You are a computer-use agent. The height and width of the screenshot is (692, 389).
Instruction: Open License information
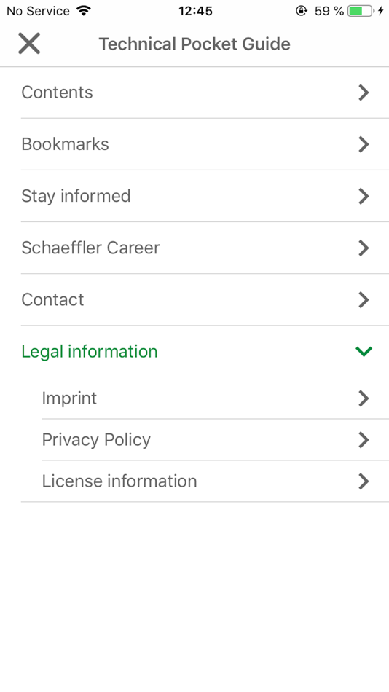click(x=215, y=481)
